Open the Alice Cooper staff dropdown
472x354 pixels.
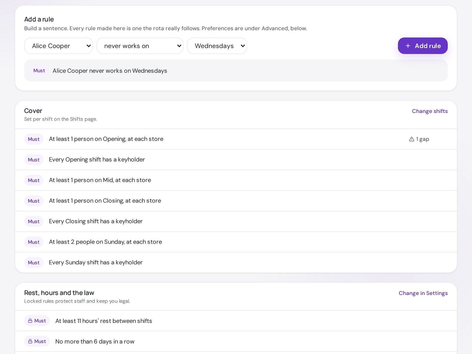[x=58, y=46]
